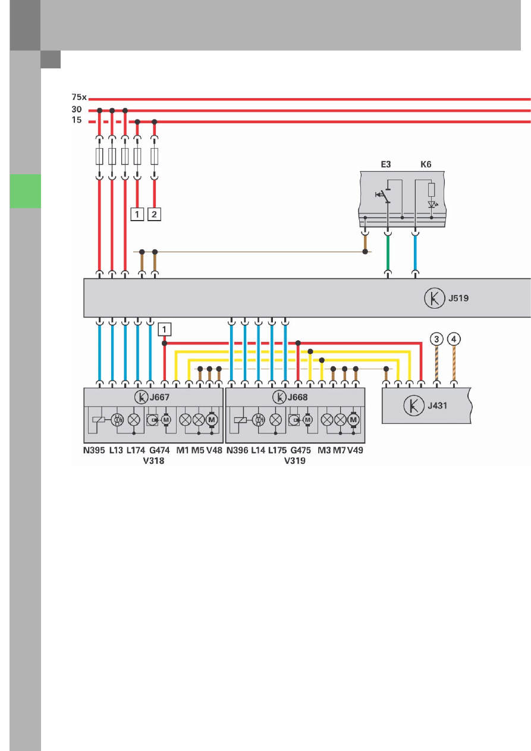Click the J668 control unit symbol
531x751 pixels.
pos(279,397)
